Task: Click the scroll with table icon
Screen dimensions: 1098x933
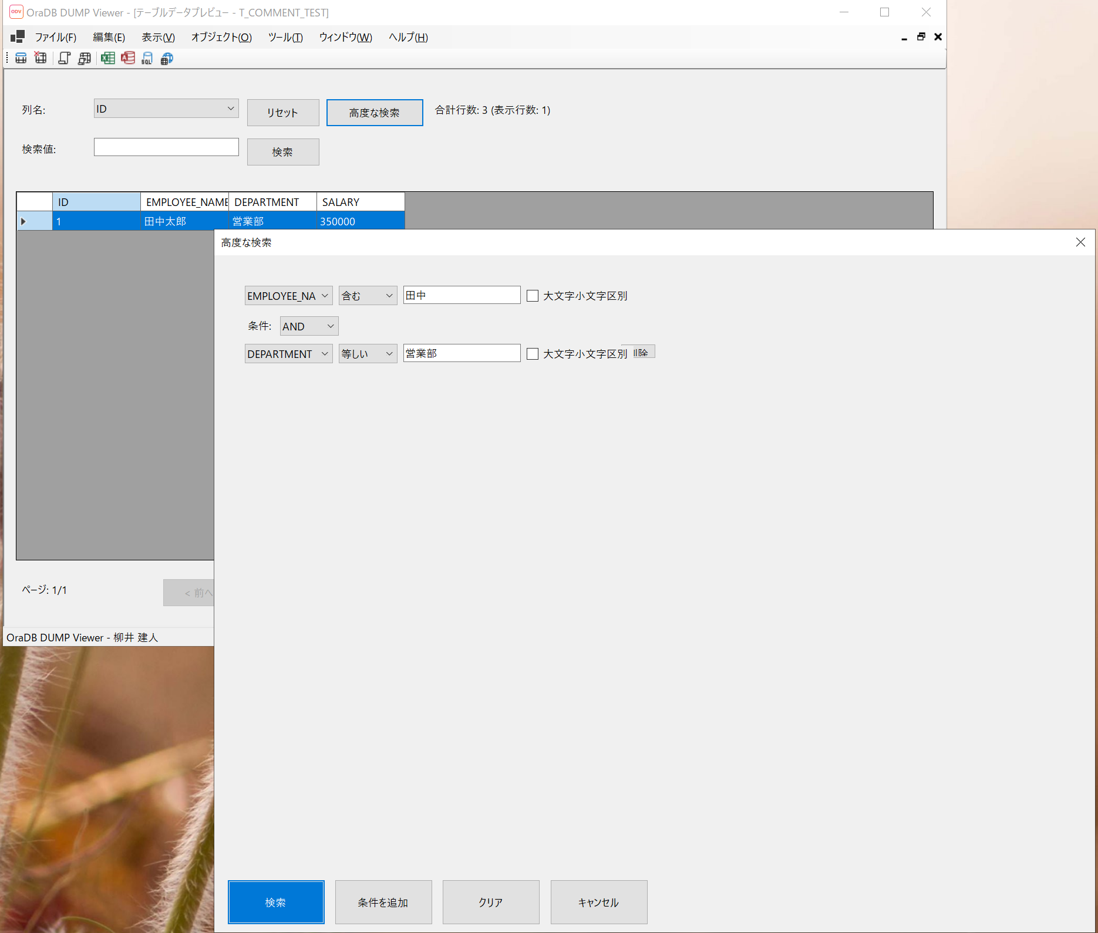Action: tap(85, 58)
